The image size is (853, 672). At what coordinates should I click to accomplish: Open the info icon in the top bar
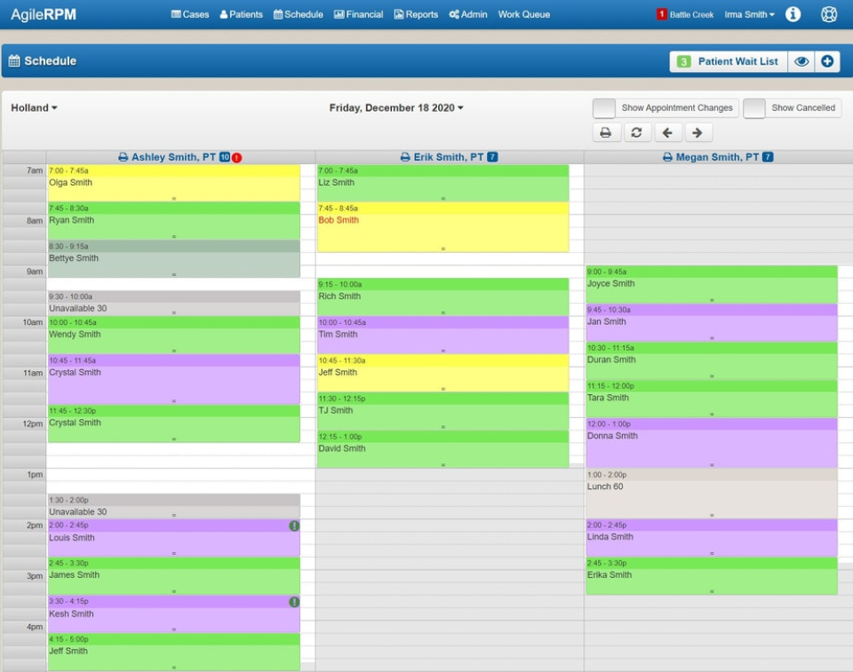pyautogui.click(x=793, y=14)
